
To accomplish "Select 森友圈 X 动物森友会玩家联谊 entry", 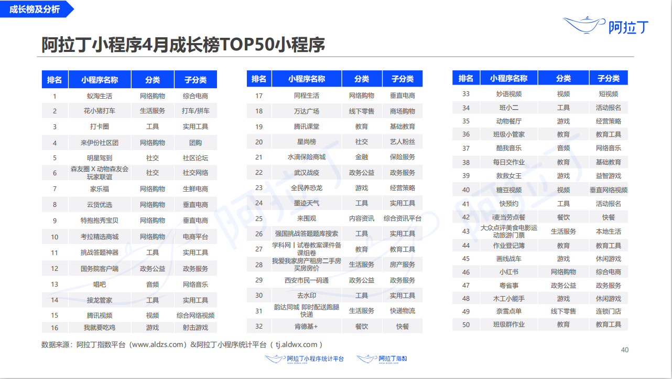I will point(100,173).
